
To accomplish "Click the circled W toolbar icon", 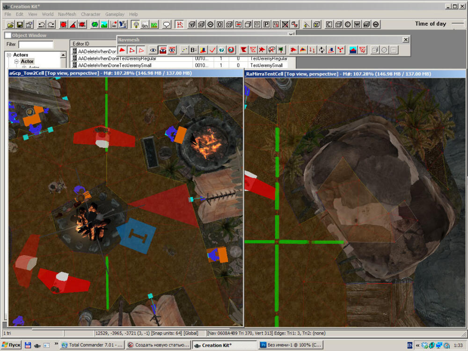I will 376,24.
